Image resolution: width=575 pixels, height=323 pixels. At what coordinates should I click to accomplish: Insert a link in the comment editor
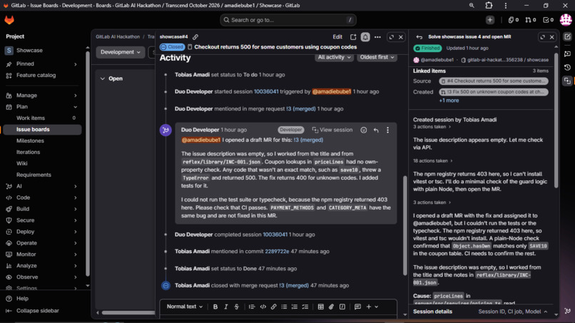(273, 307)
